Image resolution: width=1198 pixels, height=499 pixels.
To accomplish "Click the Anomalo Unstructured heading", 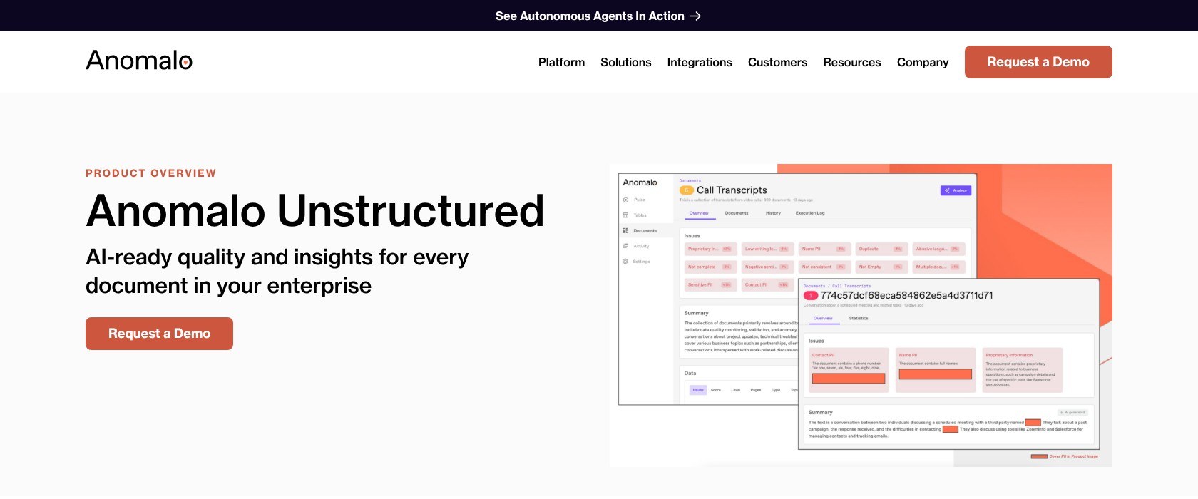I will [x=315, y=211].
